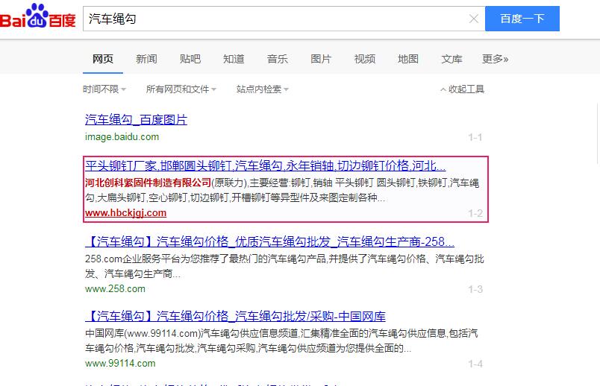Open the 视频 tab

[365, 59]
